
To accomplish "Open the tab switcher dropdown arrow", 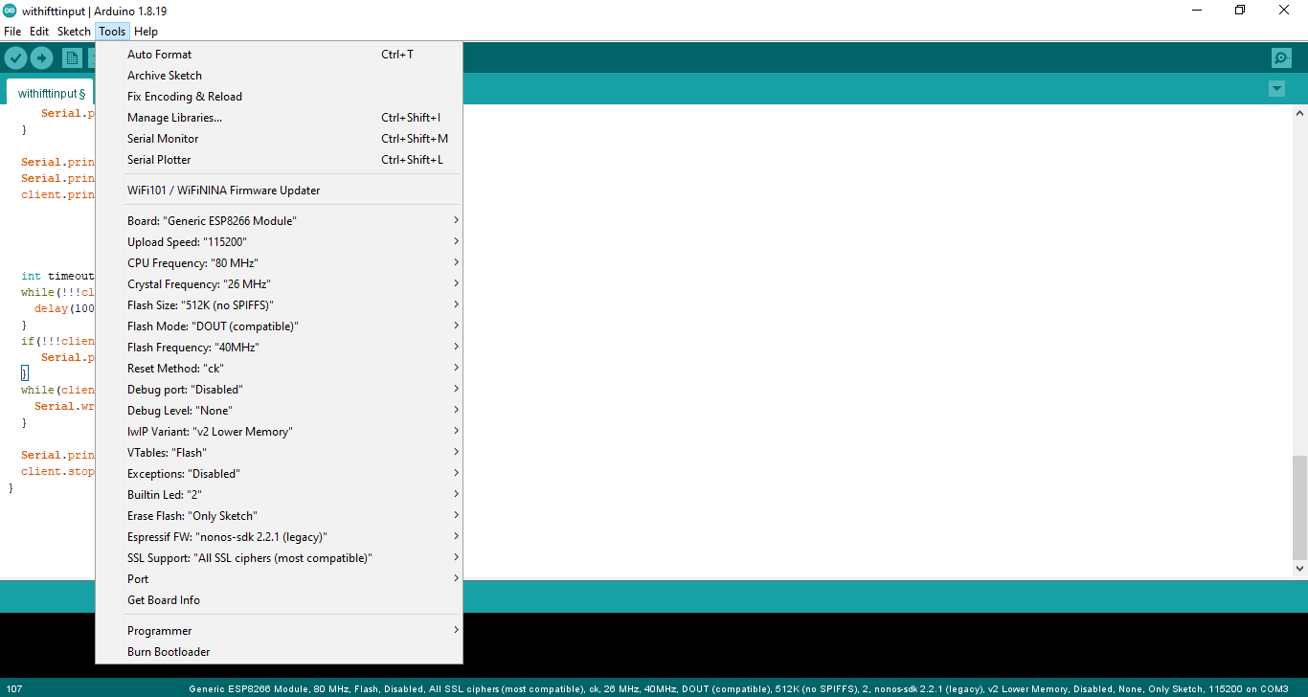I will (1276, 88).
